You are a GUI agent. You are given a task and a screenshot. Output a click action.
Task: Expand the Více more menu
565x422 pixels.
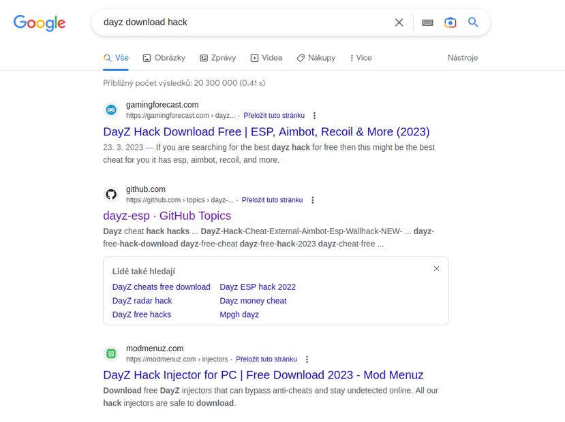[x=361, y=58]
